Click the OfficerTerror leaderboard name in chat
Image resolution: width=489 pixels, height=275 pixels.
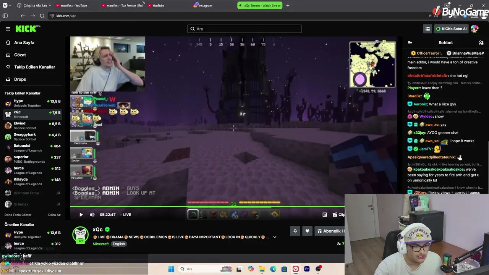(x=428, y=53)
